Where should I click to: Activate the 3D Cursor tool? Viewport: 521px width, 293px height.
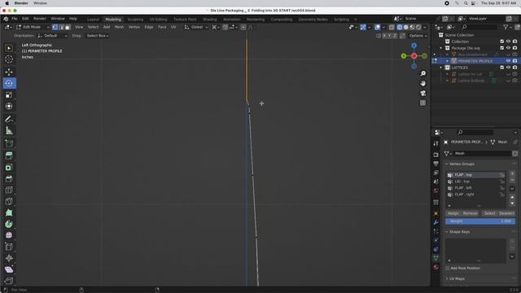9,59
